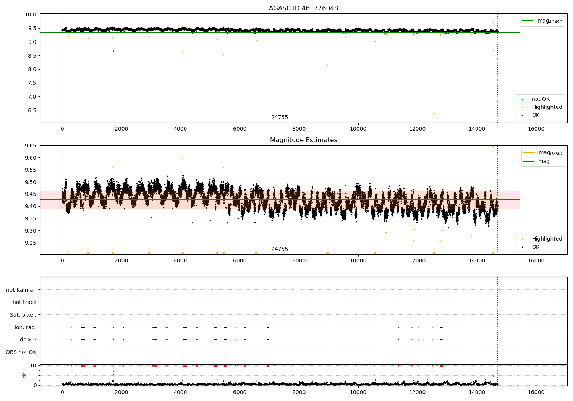
Task: Click the lowest orange outlier point near magnitude 6.4
Action: point(434,113)
